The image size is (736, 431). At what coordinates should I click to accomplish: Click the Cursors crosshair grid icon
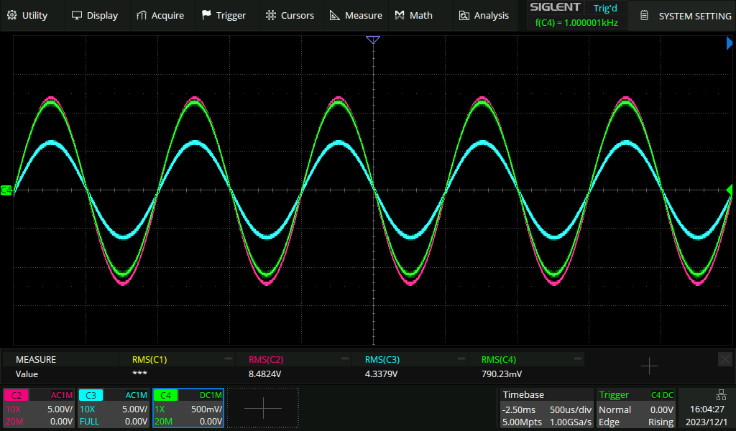[x=271, y=16]
